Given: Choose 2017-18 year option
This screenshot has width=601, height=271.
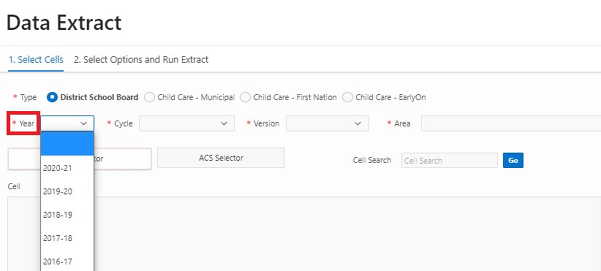Looking at the screenshot, I should [x=58, y=238].
